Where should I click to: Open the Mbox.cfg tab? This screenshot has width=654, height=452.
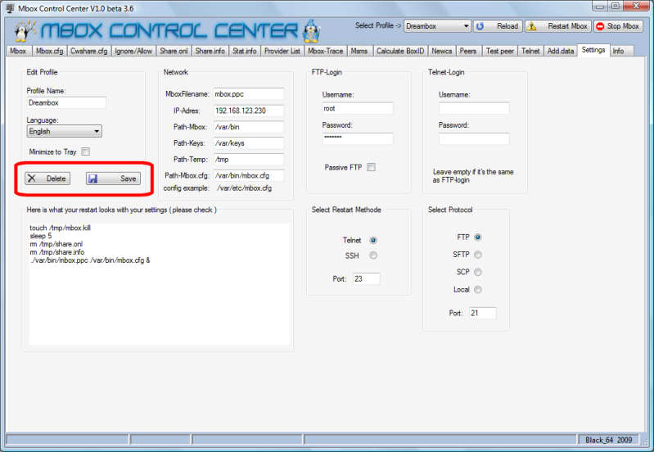click(x=49, y=51)
